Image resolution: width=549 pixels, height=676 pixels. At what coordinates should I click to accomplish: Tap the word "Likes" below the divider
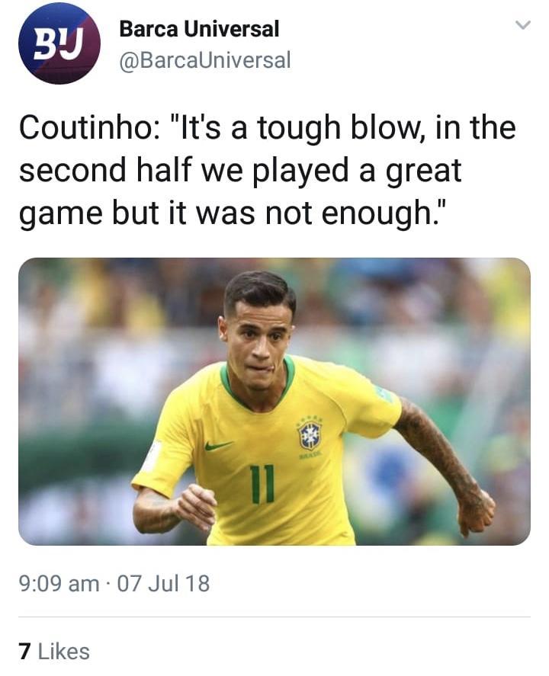coord(64,652)
